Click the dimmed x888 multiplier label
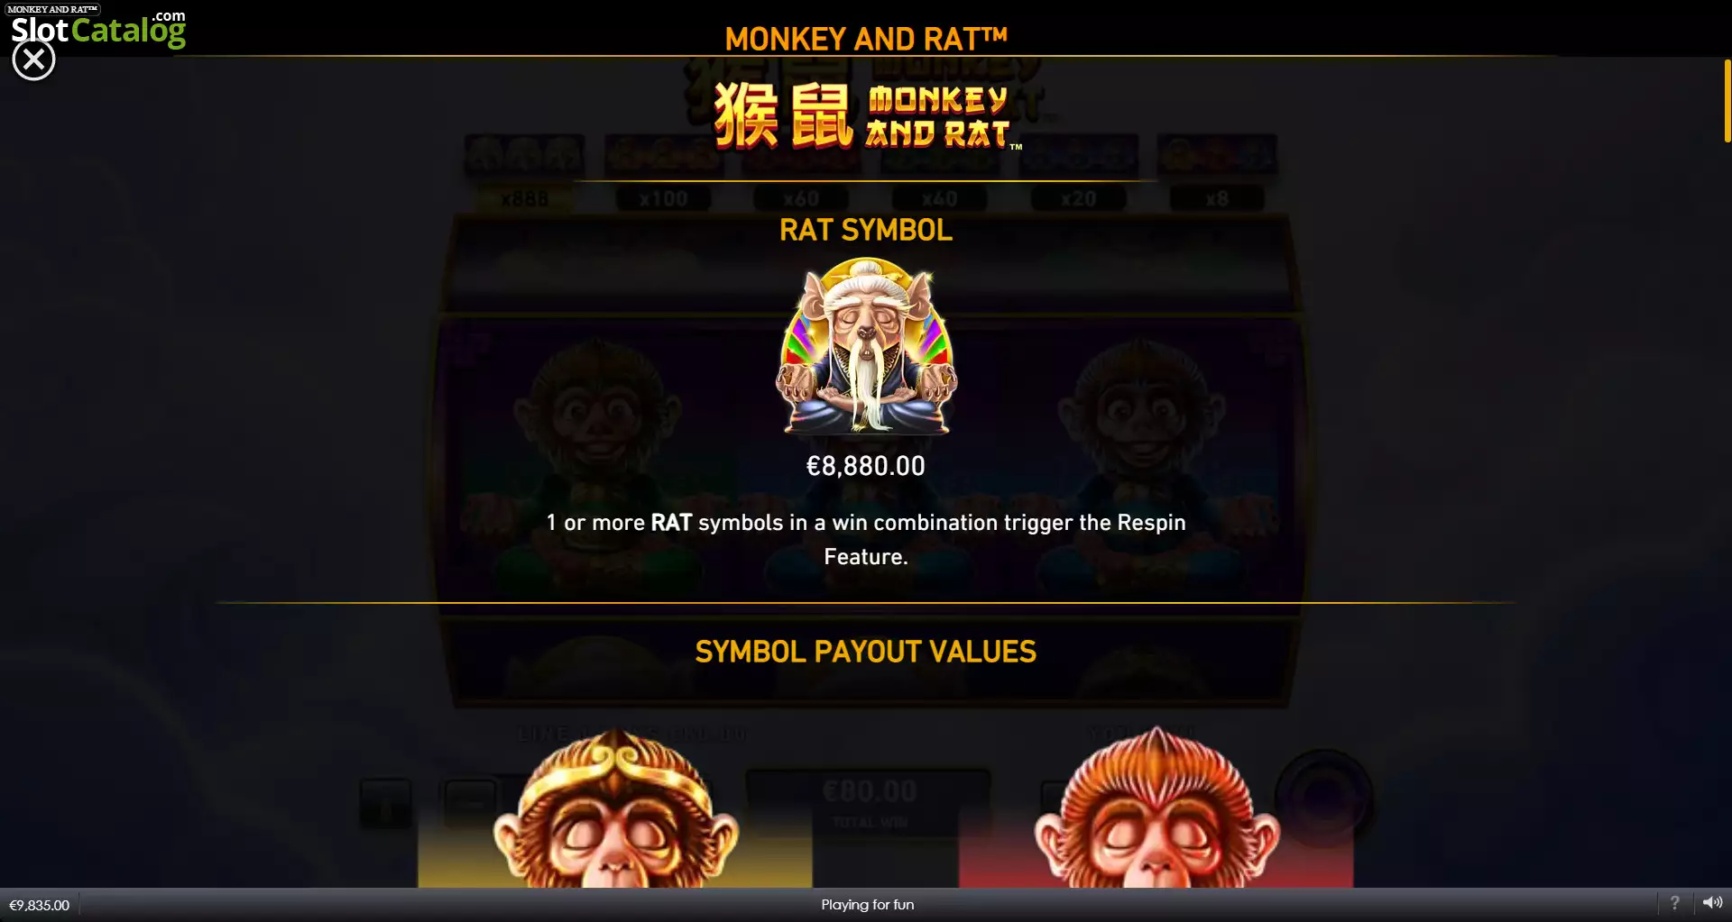Image resolution: width=1732 pixels, height=922 pixels. point(524,198)
